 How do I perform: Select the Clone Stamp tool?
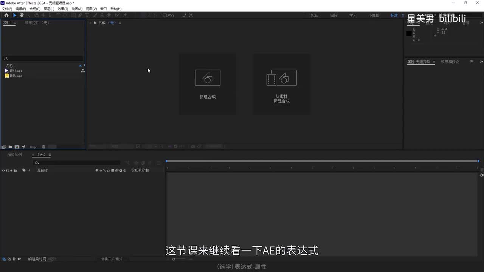(x=102, y=15)
